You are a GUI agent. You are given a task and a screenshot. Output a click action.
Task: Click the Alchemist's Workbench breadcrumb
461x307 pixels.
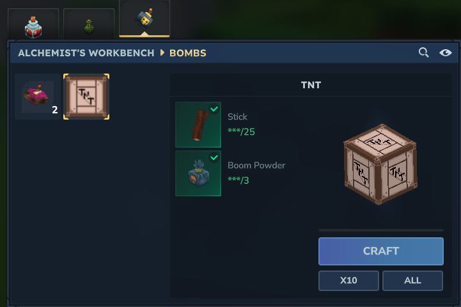pos(86,53)
